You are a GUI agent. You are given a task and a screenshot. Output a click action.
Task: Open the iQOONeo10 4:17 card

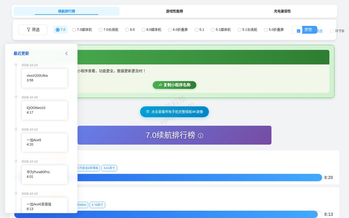coord(44,110)
